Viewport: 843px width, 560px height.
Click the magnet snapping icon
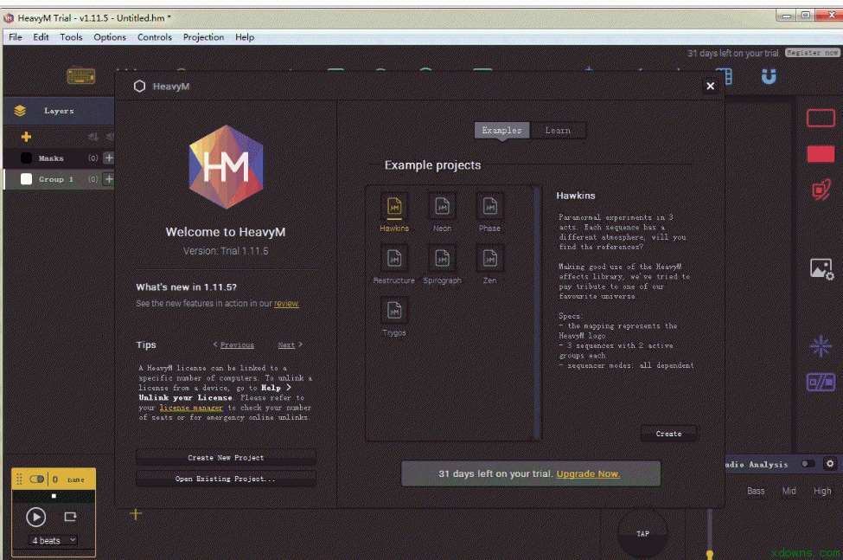[x=768, y=77]
